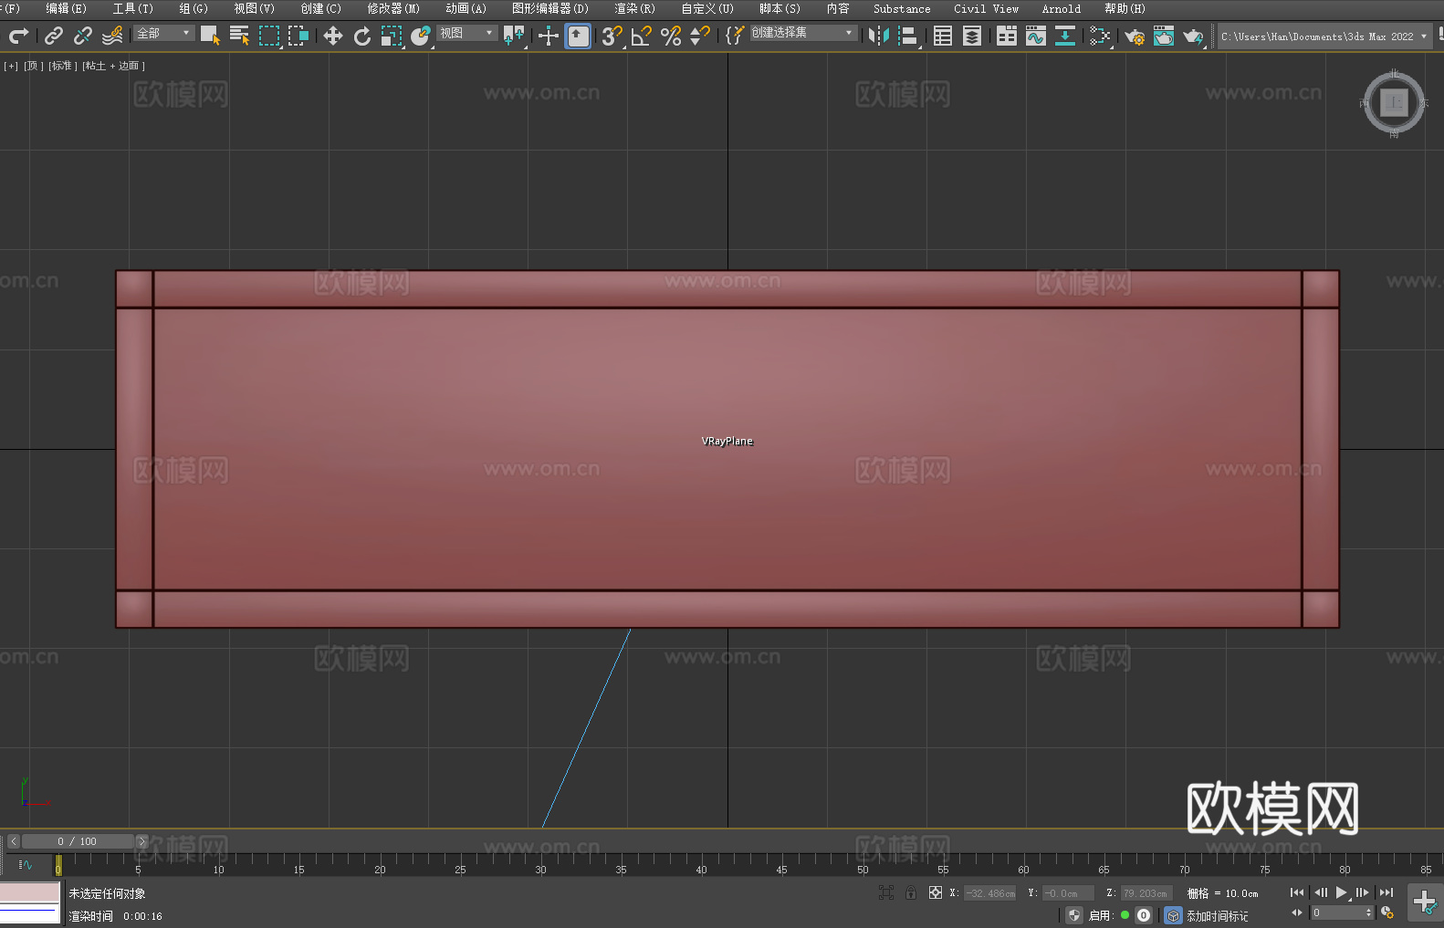The image size is (1444, 928).
Task: Click the X coordinate input field
Action: click(x=990, y=893)
